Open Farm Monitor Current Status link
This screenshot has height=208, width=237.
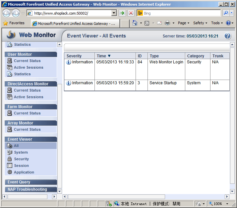(27, 113)
